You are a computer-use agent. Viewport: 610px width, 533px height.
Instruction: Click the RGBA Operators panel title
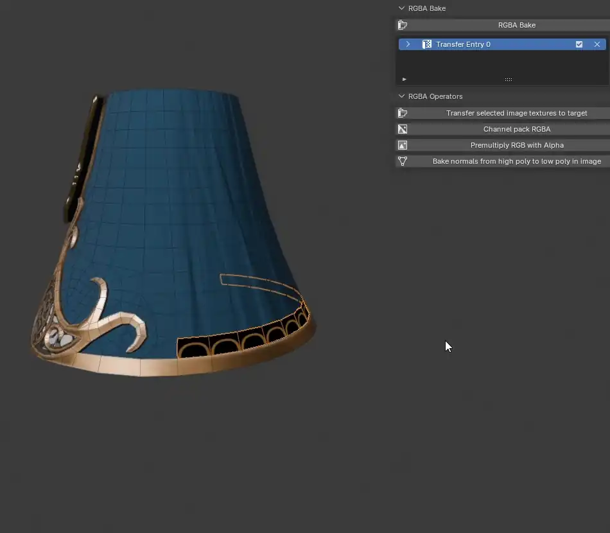point(435,96)
